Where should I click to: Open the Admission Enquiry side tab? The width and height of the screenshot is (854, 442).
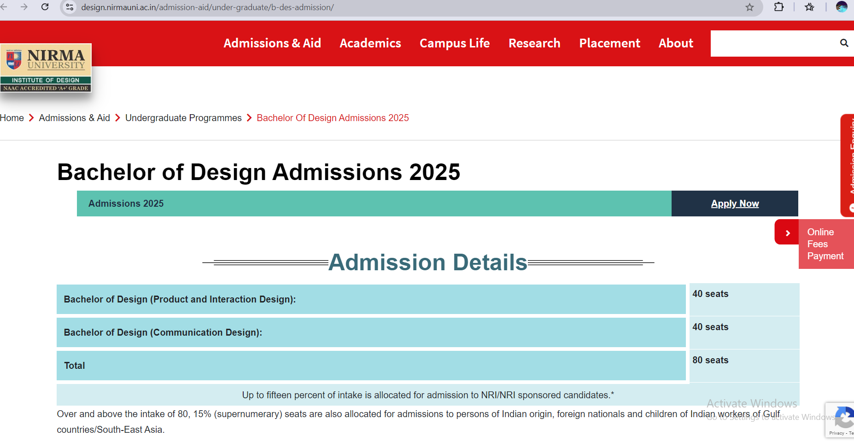[x=848, y=165]
